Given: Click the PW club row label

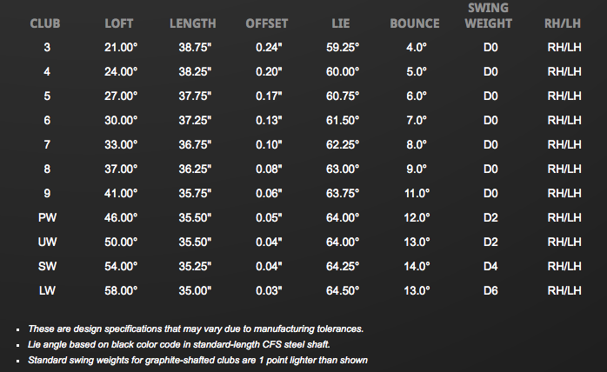Looking at the screenshot, I should pyautogui.click(x=47, y=217).
